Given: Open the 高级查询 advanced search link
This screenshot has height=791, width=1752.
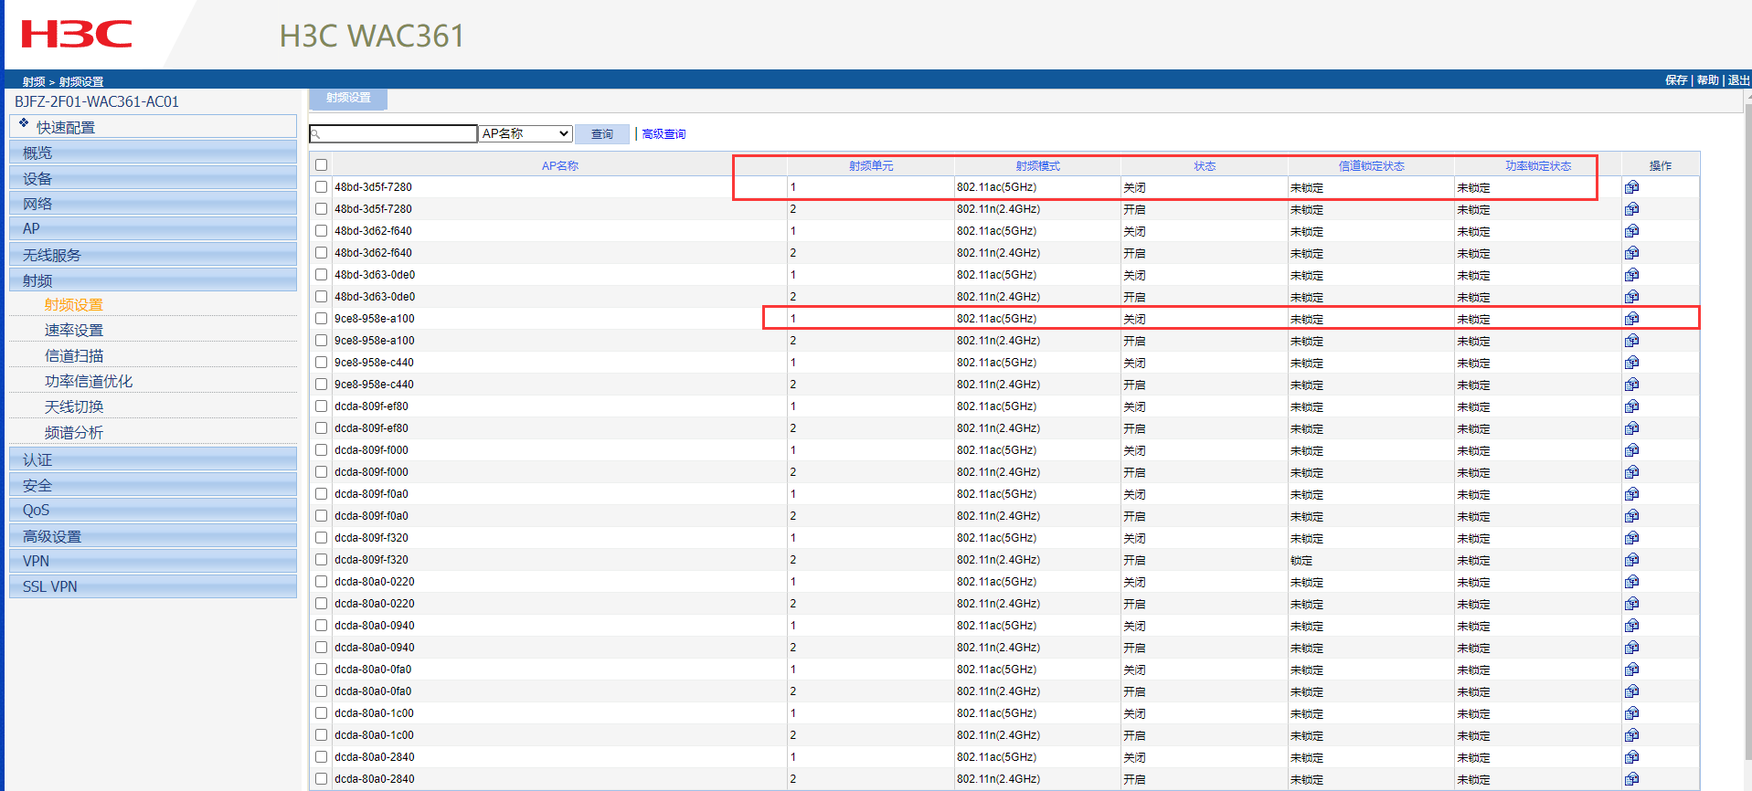Looking at the screenshot, I should (664, 134).
